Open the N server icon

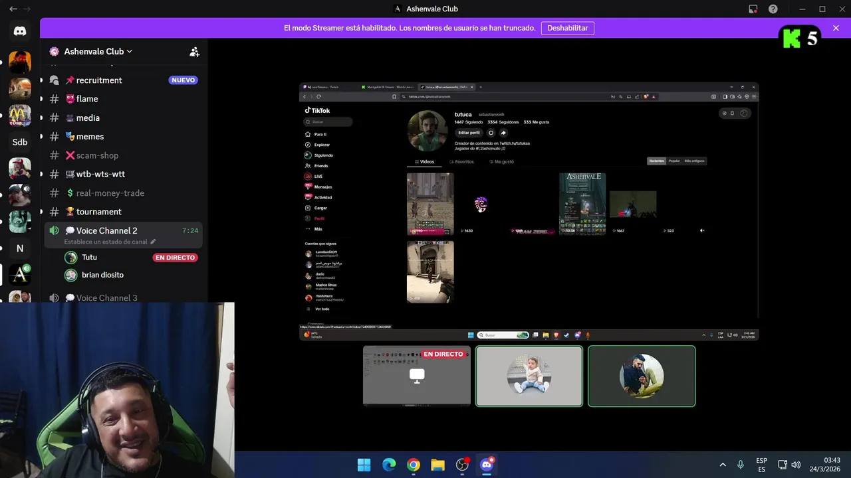pyautogui.click(x=20, y=248)
